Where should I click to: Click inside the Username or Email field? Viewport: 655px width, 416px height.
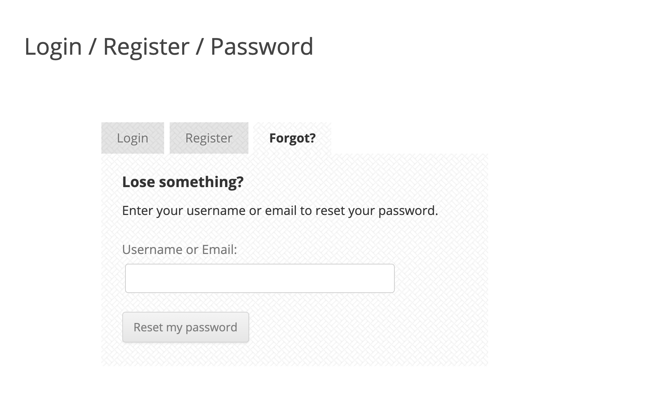259,278
